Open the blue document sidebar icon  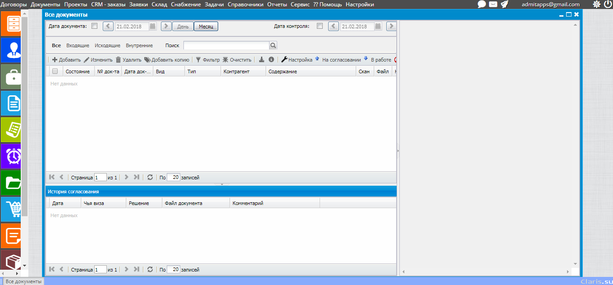11,103
